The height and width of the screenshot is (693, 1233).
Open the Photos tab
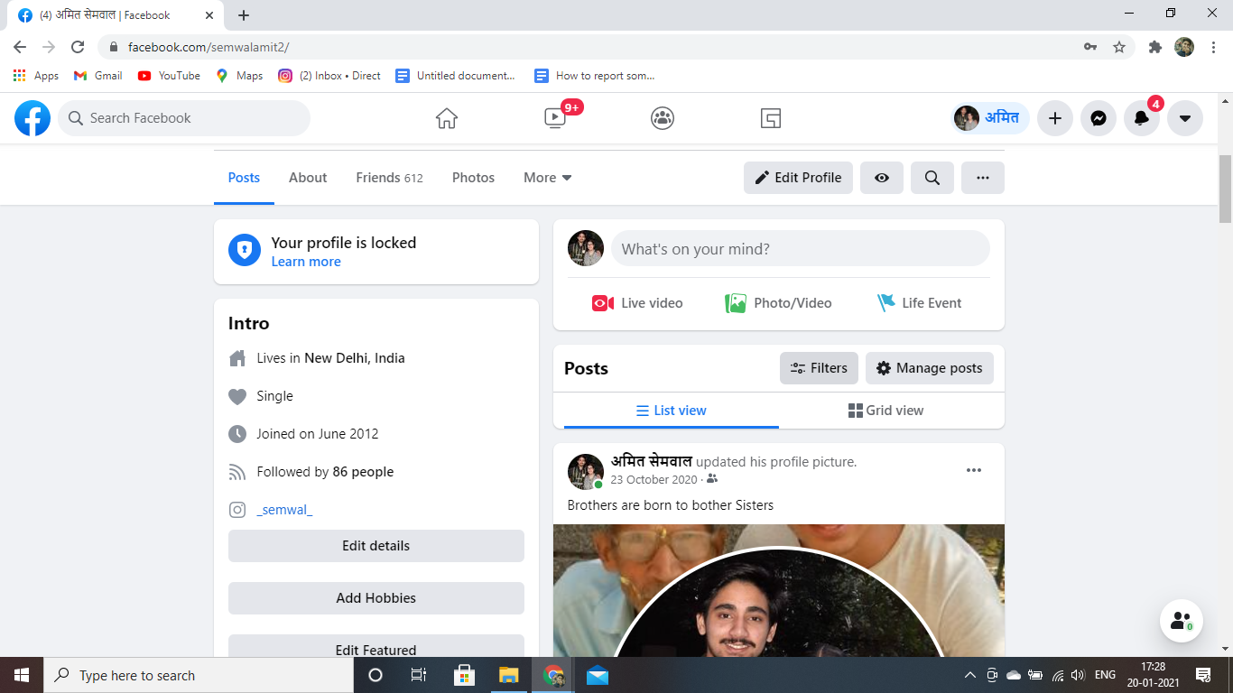(473, 178)
